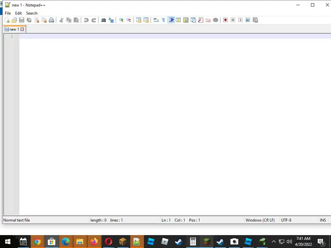The image size is (331, 248).
Task: Open Find with the binoculars icon
Action: [103, 20]
